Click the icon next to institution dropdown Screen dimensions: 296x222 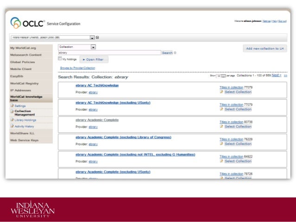pos(97,38)
